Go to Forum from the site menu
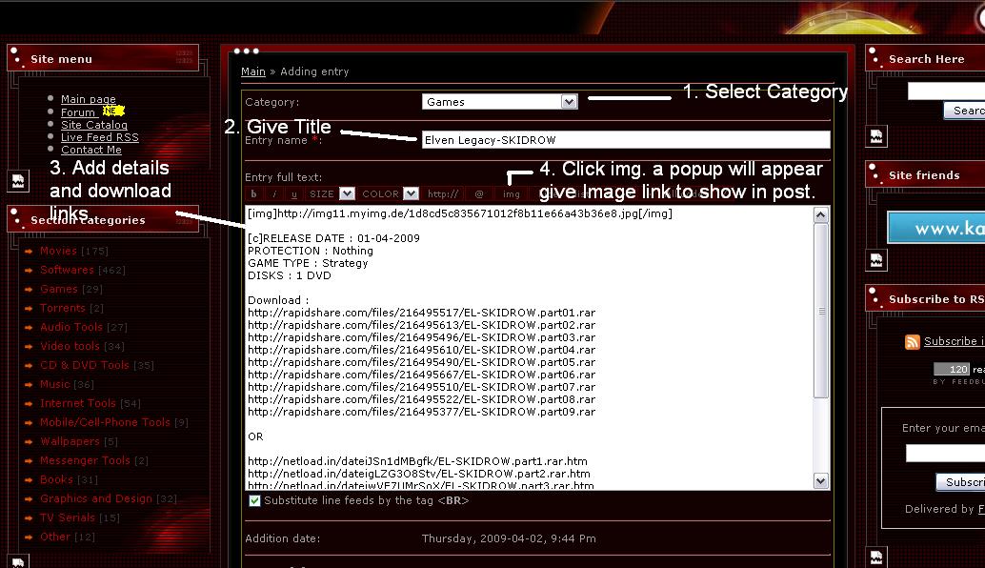The width and height of the screenshot is (985, 568). coord(78,112)
